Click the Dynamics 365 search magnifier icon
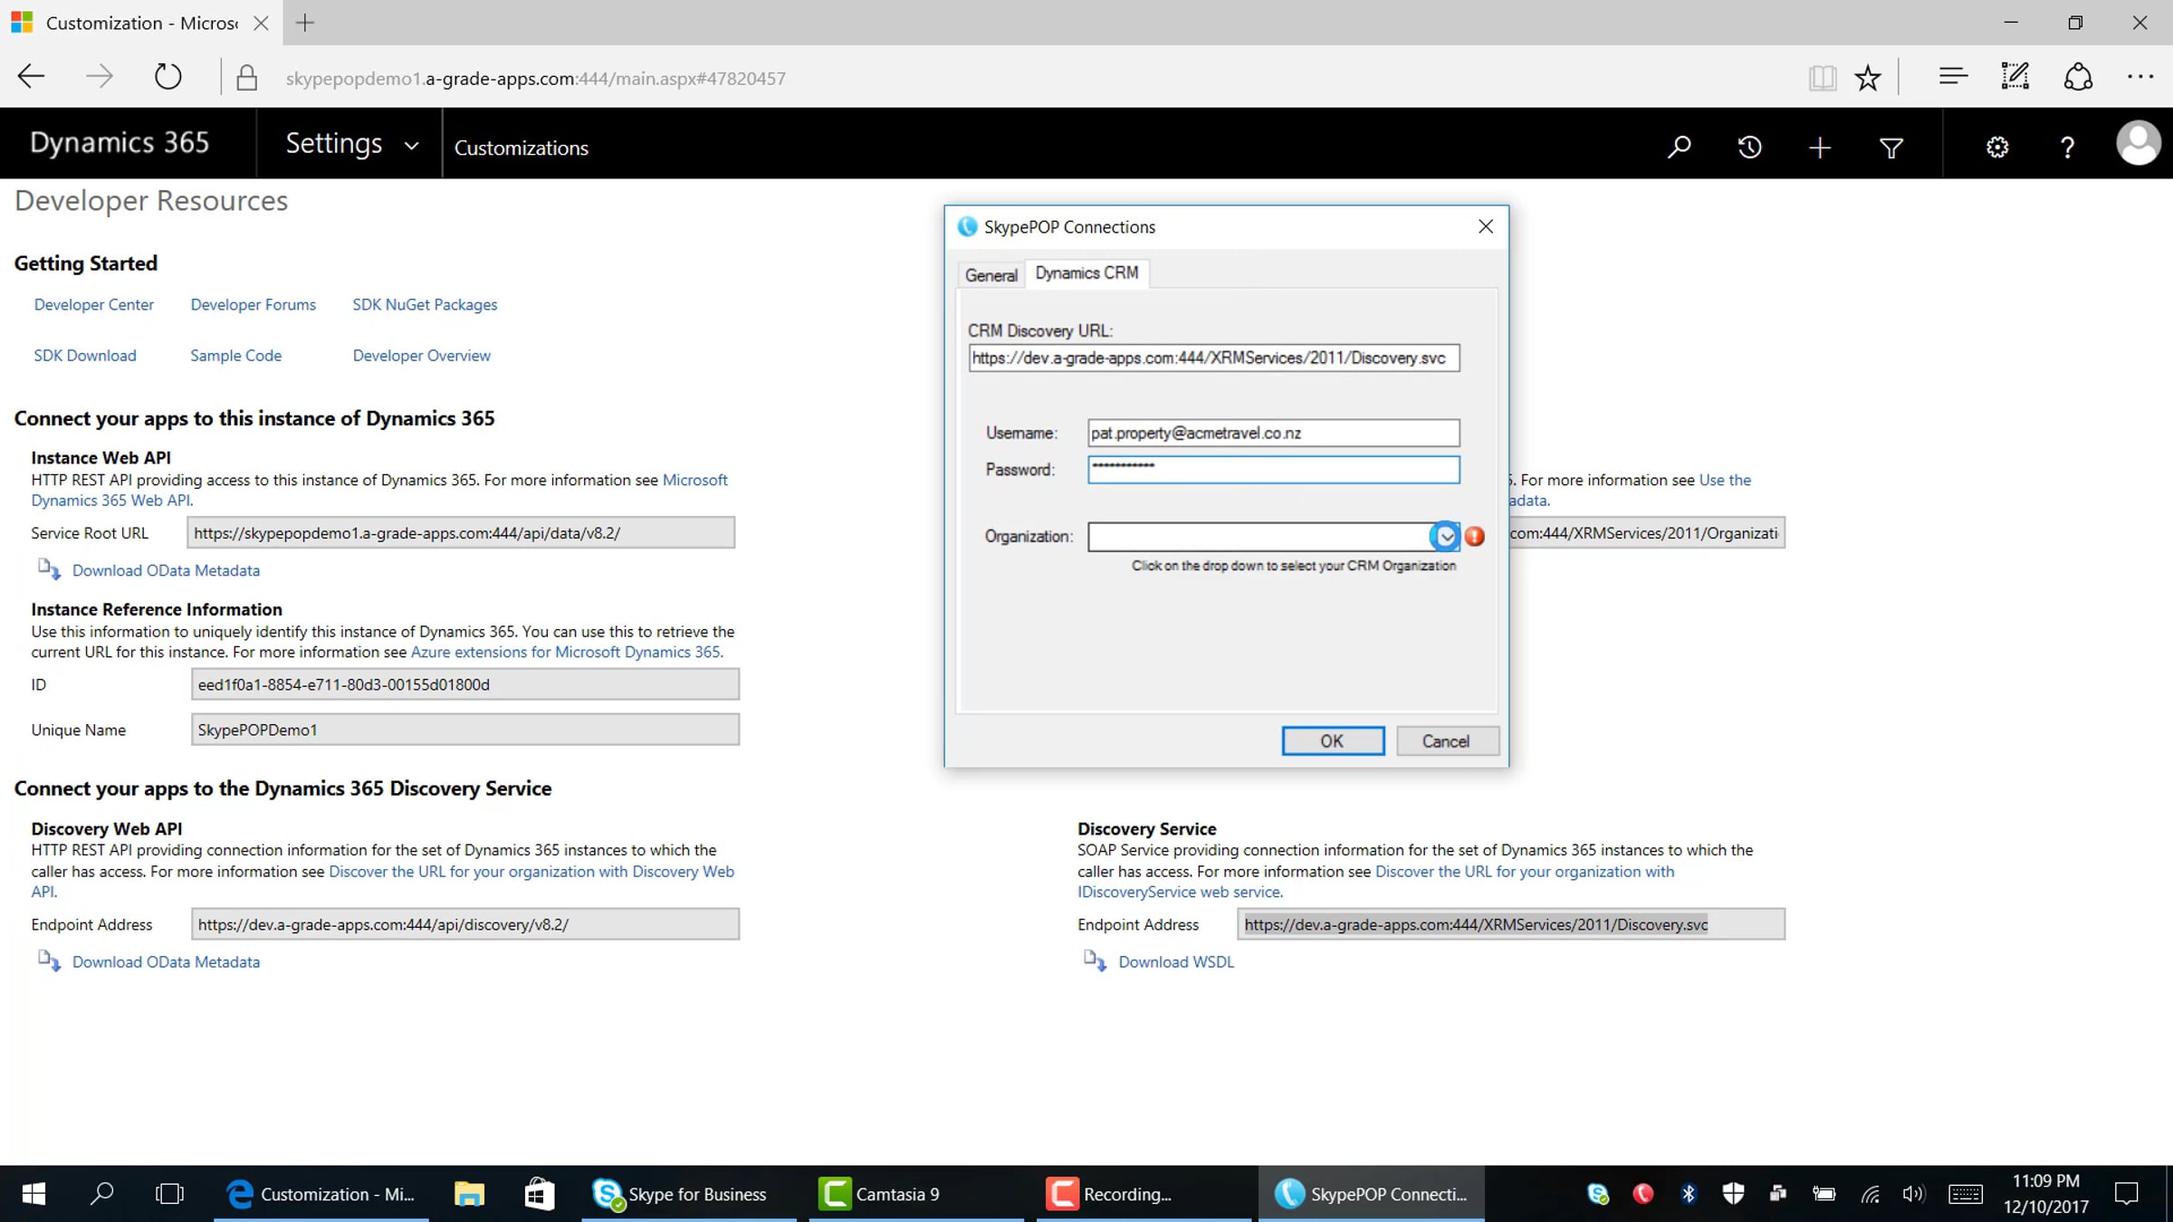The height and width of the screenshot is (1222, 2173). pos(1679,147)
